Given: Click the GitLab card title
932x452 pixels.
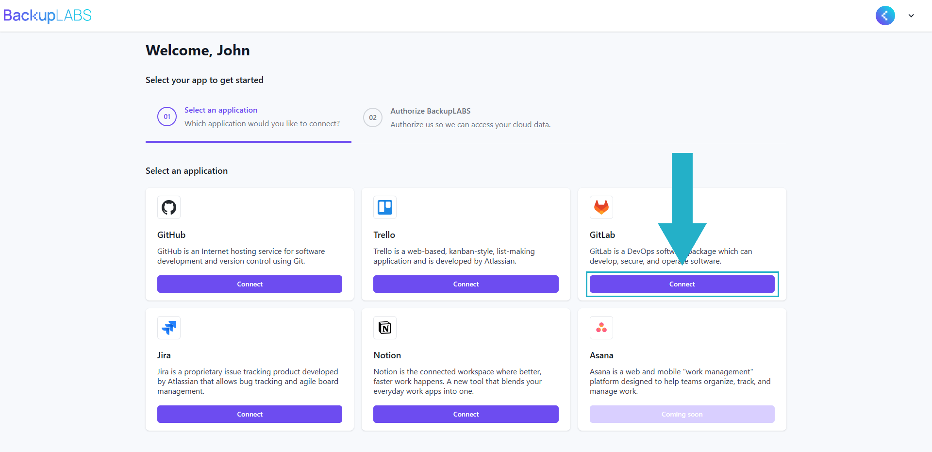Looking at the screenshot, I should coord(602,235).
